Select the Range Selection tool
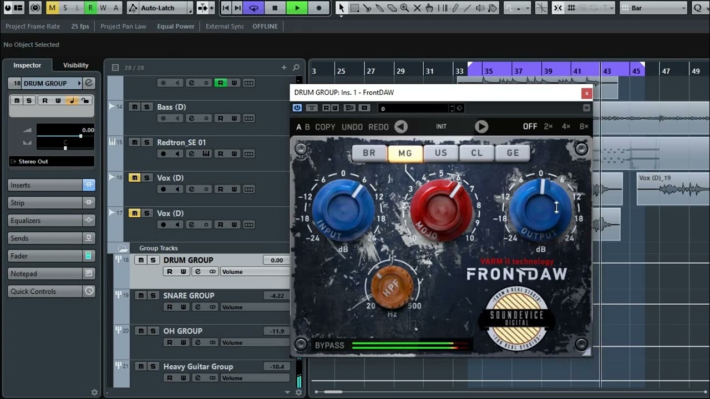Viewport: 710px width, 399px height. [x=354, y=8]
